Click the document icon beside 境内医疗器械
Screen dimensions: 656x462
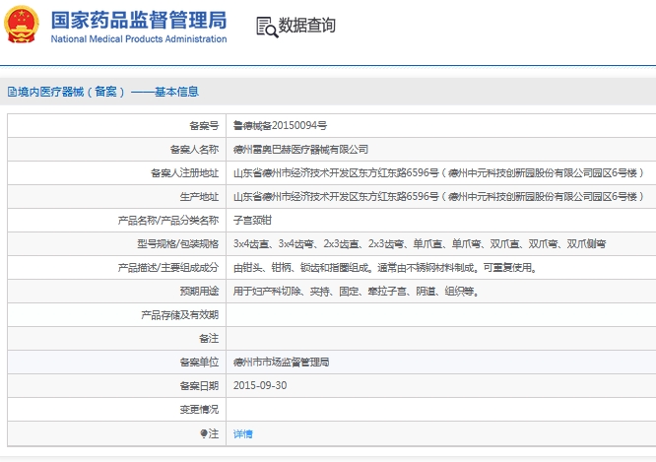pyautogui.click(x=12, y=92)
